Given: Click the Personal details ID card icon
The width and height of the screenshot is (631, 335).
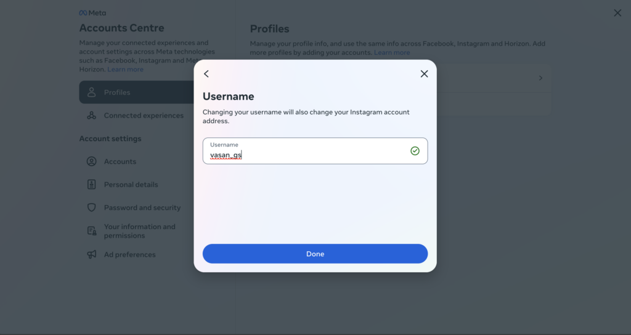Looking at the screenshot, I should (x=91, y=184).
